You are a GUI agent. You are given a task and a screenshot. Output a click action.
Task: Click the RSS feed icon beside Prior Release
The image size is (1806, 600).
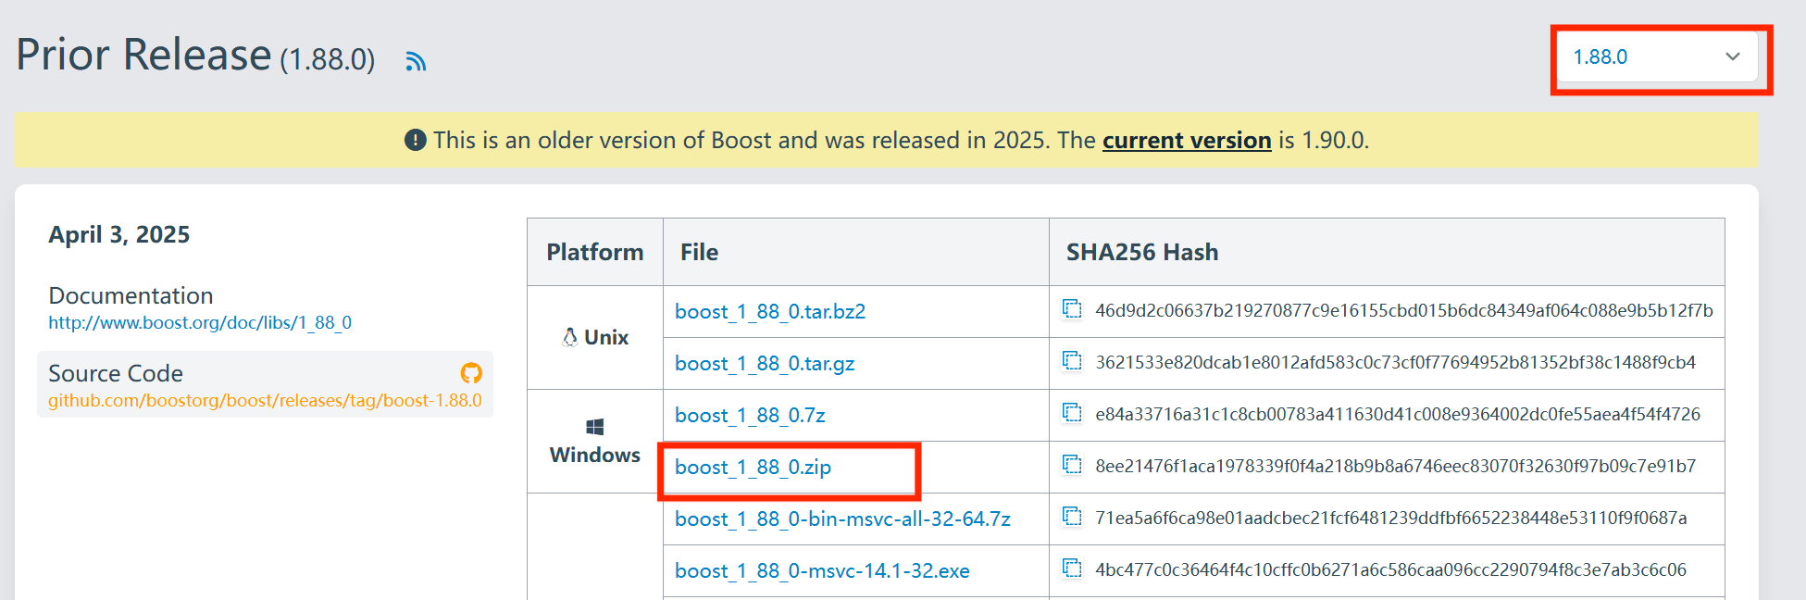[416, 61]
